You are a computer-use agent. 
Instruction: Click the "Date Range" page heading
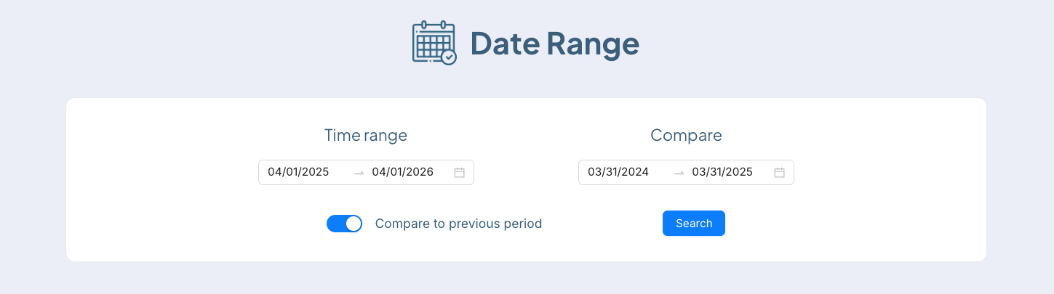click(x=554, y=44)
